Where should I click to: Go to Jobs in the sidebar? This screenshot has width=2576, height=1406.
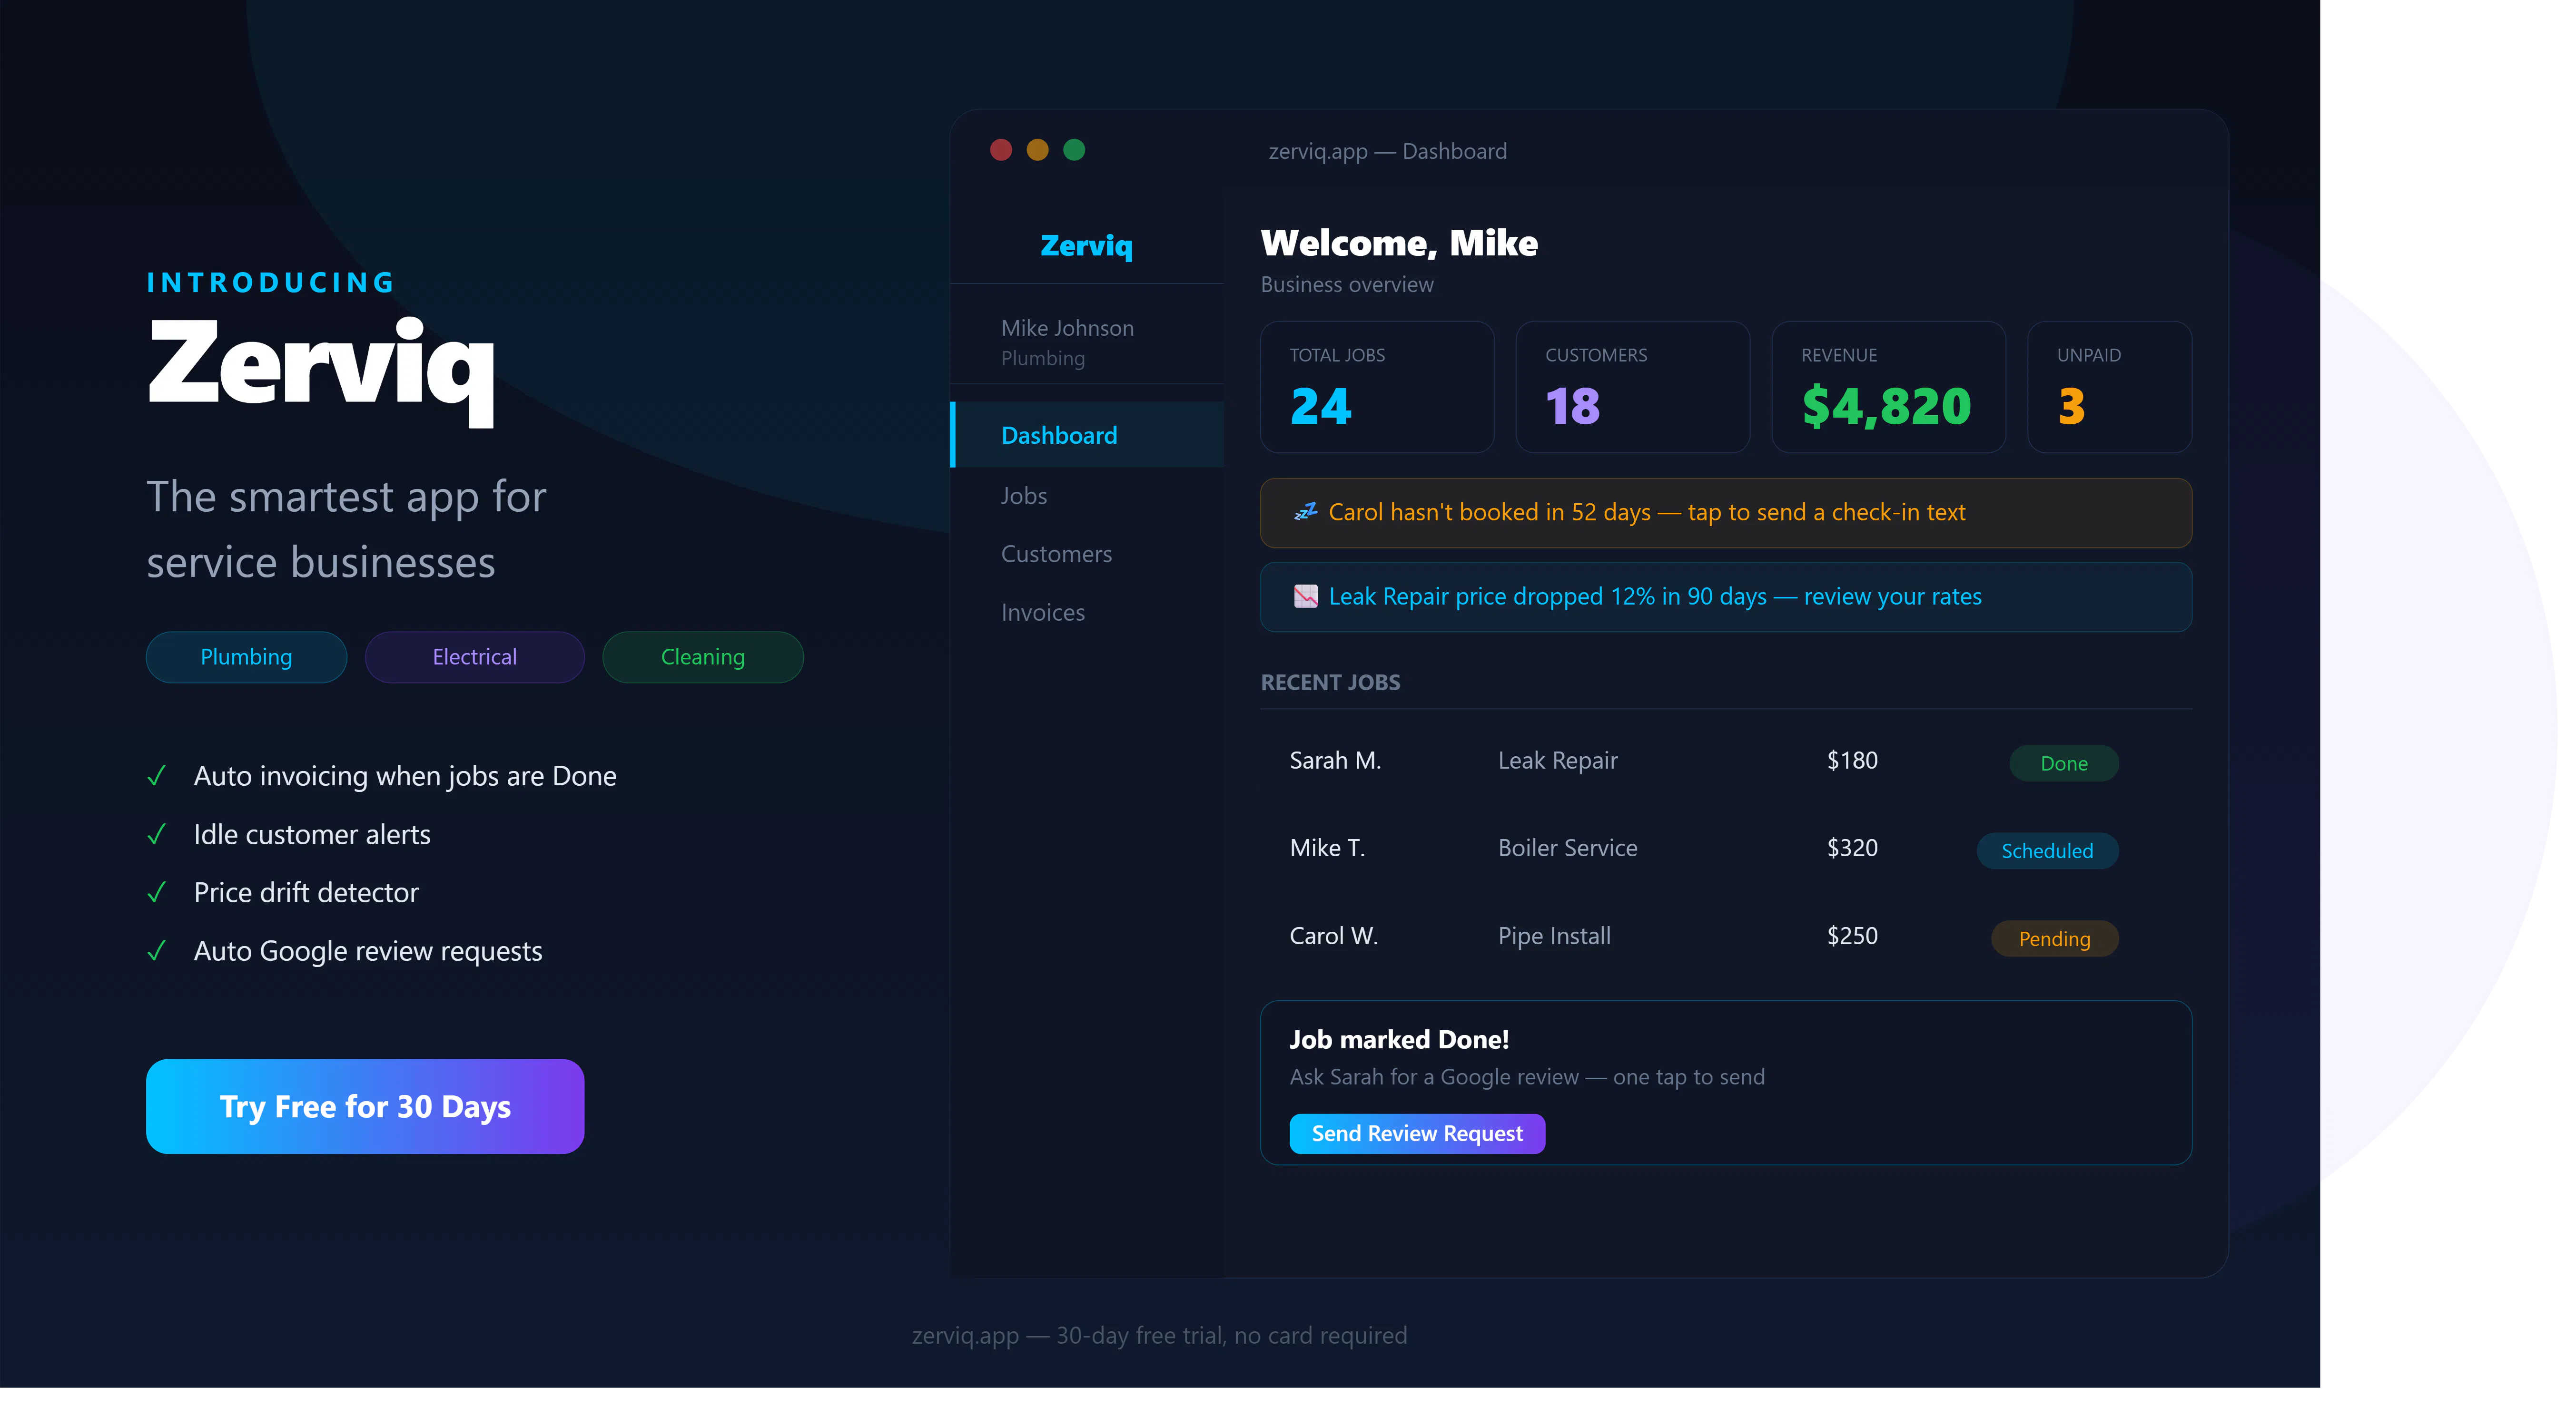click(x=1024, y=496)
